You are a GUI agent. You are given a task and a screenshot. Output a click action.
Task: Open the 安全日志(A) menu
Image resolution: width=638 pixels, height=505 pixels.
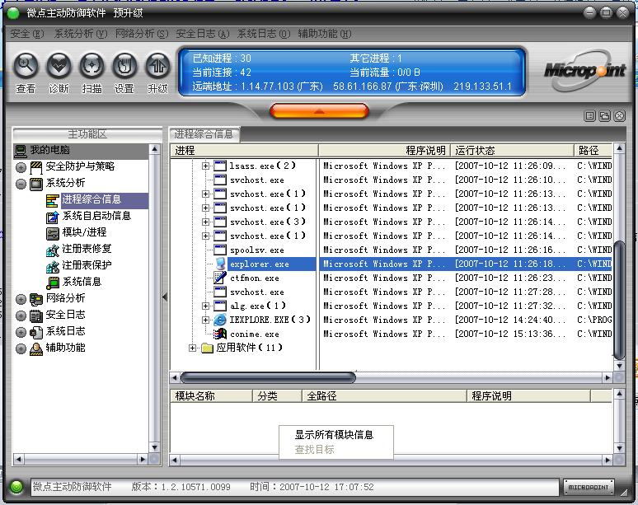coord(203,34)
